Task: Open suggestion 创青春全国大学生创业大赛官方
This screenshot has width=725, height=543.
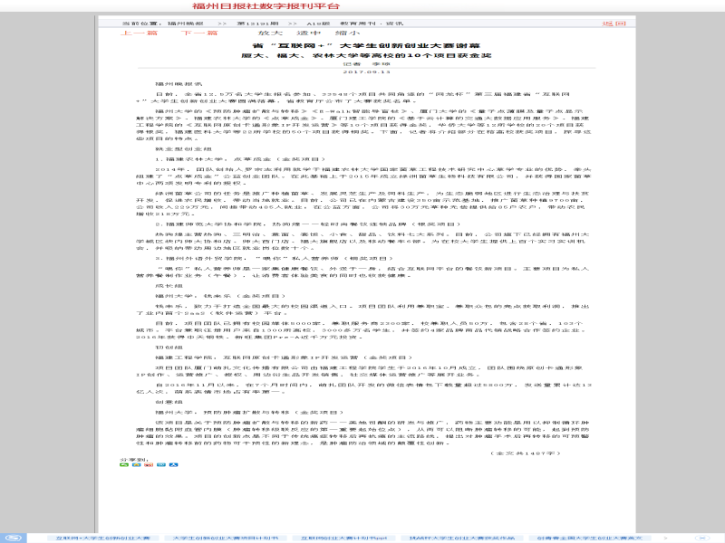Action: point(590,538)
